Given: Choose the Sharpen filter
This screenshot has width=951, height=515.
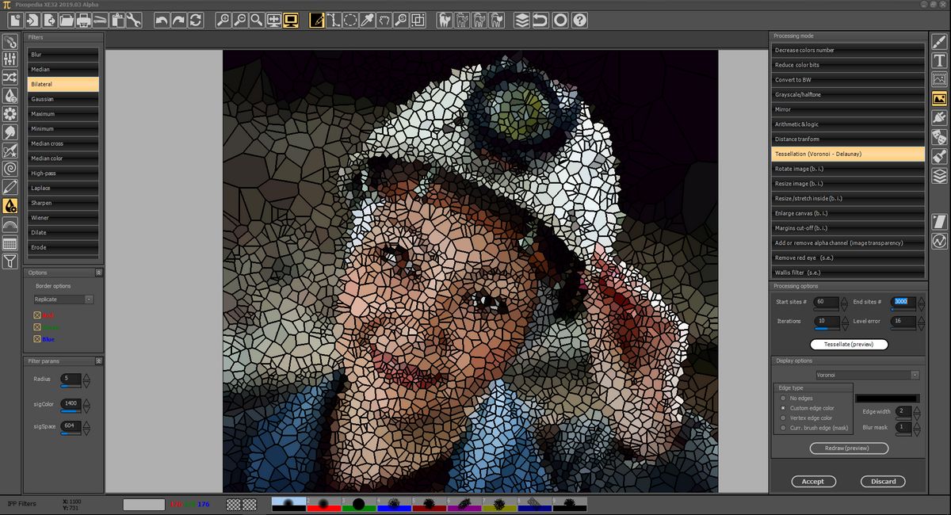Looking at the screenshot, I should [63, 203].
